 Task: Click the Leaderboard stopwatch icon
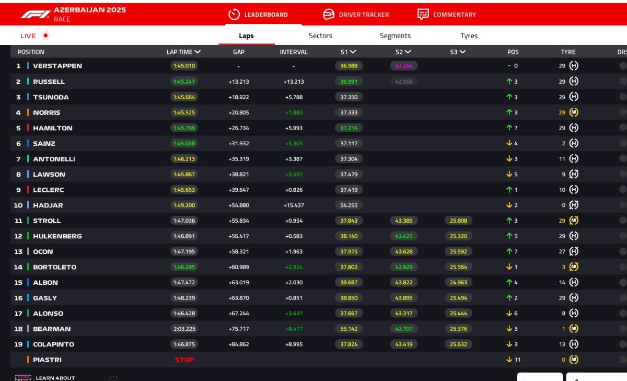point(234,15)
